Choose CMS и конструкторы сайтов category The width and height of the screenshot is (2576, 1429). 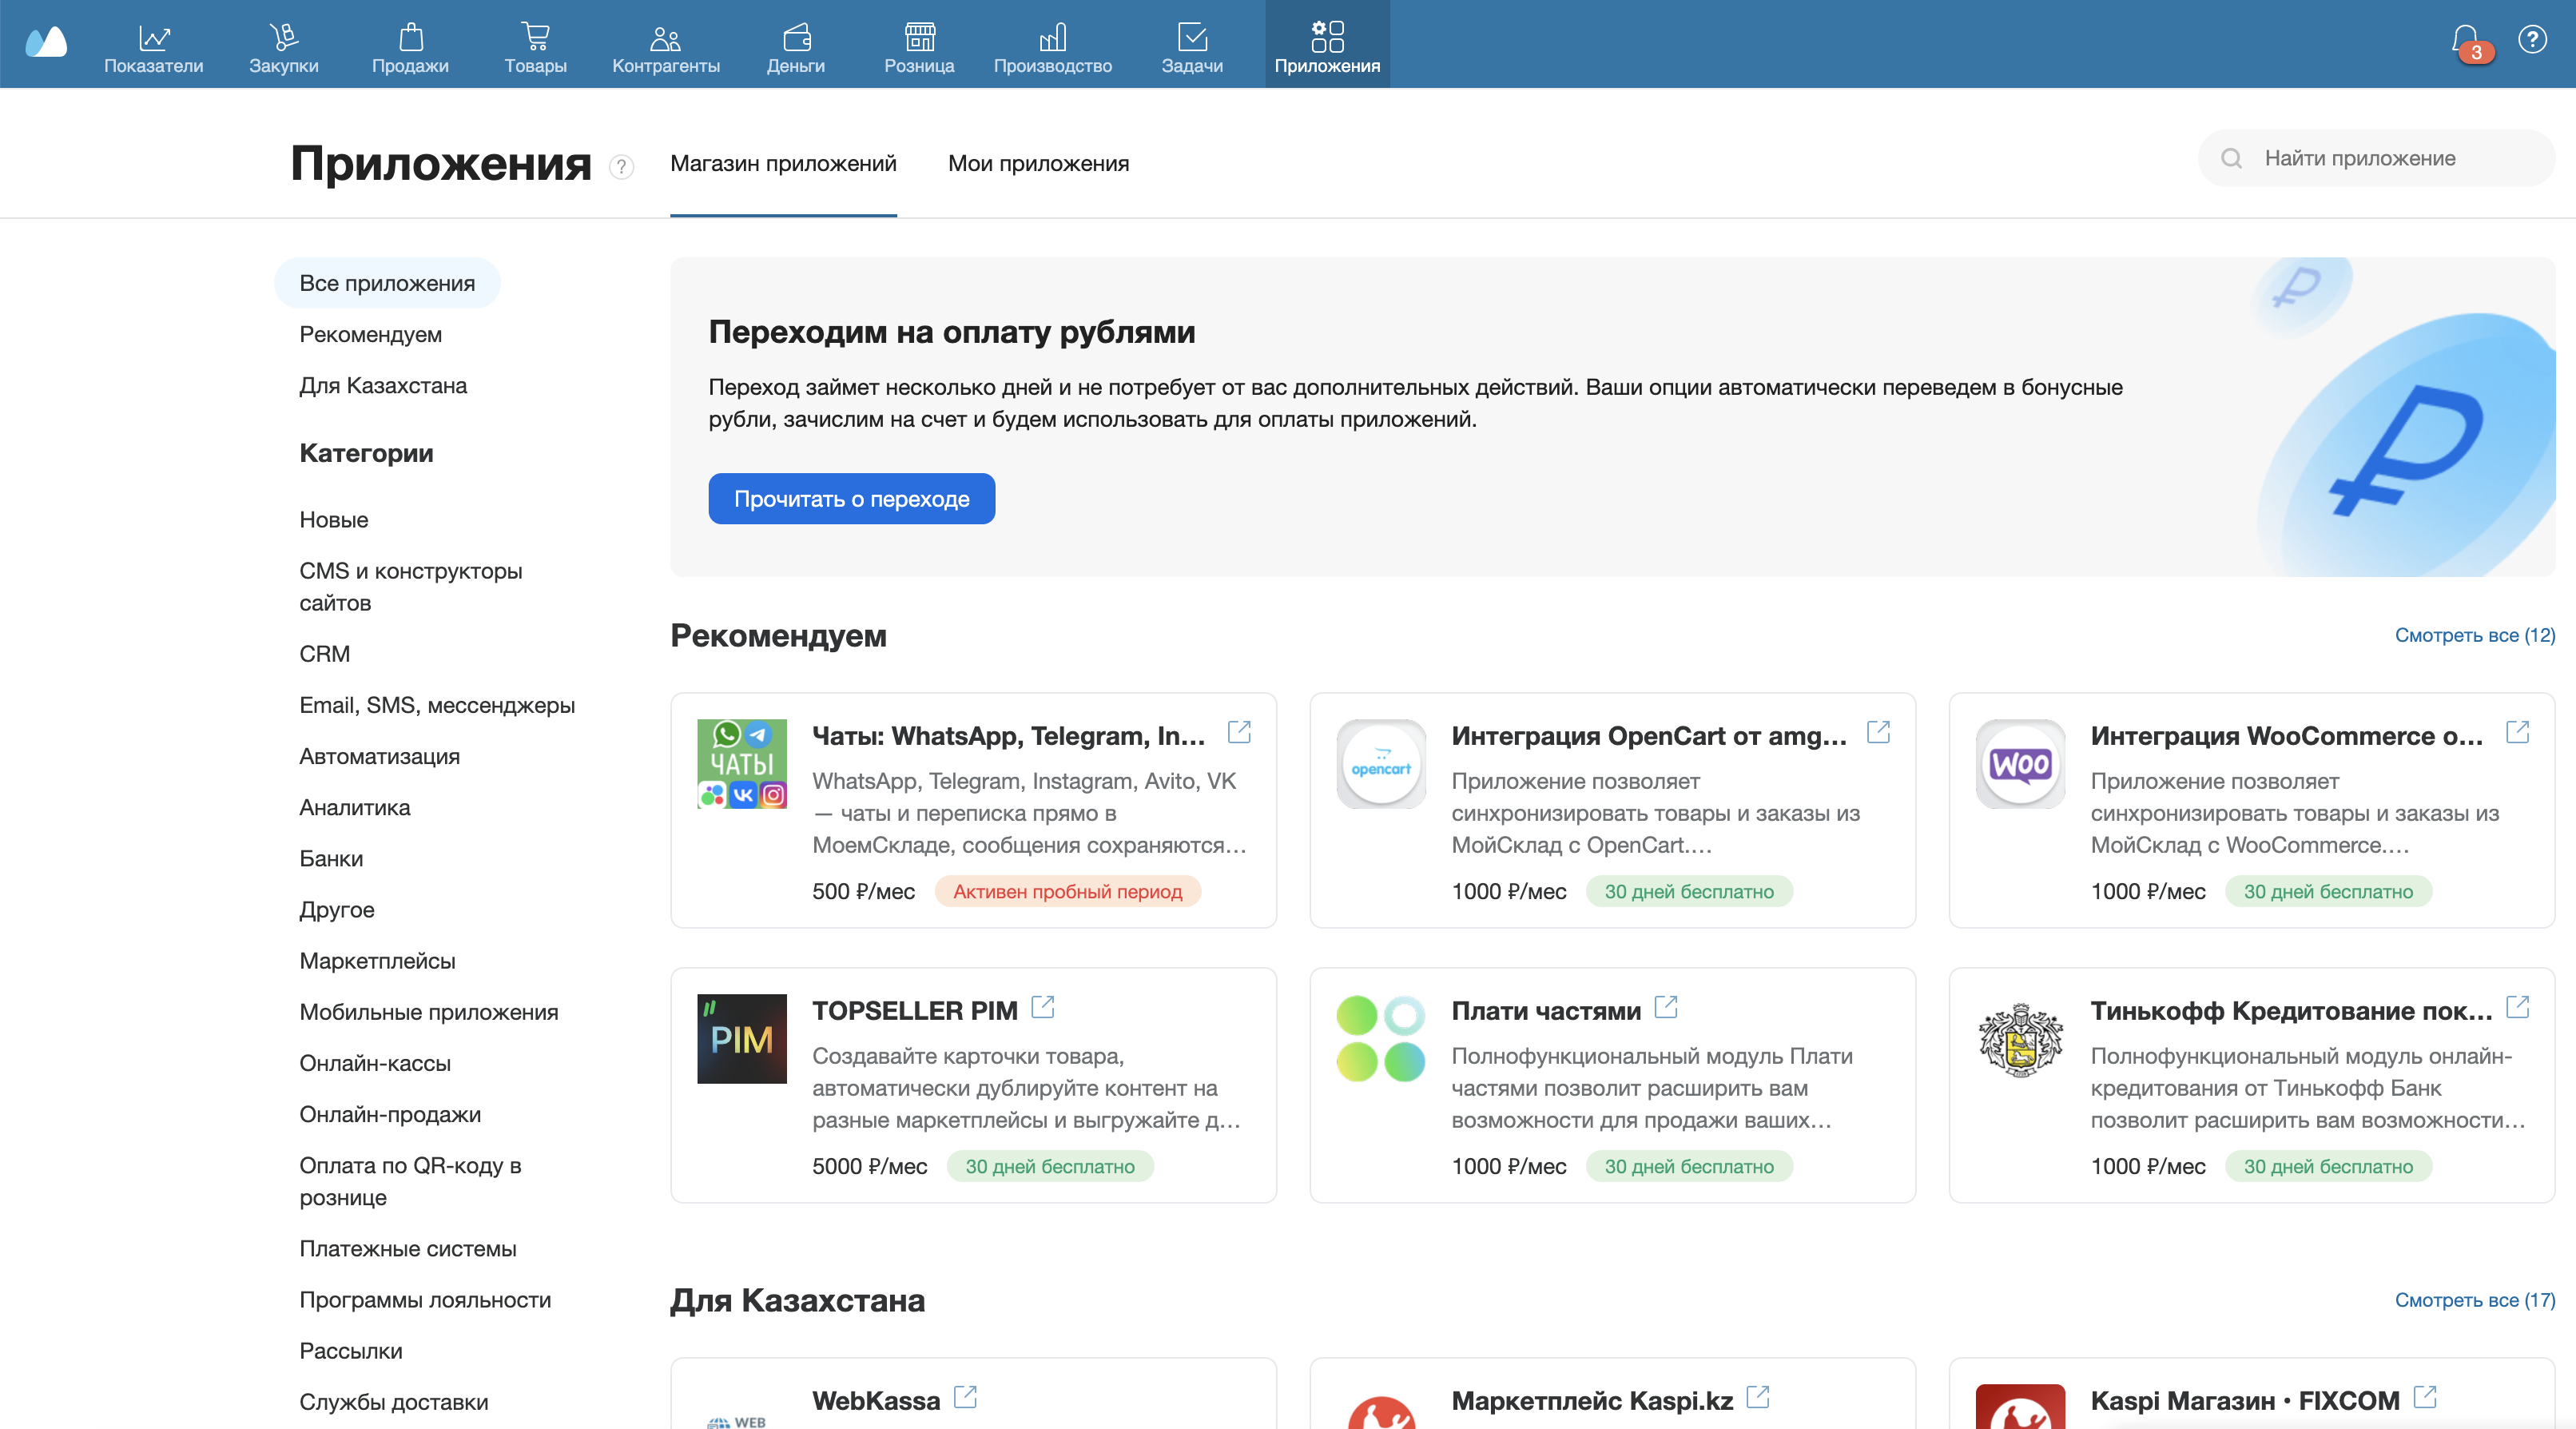point(411,587)
